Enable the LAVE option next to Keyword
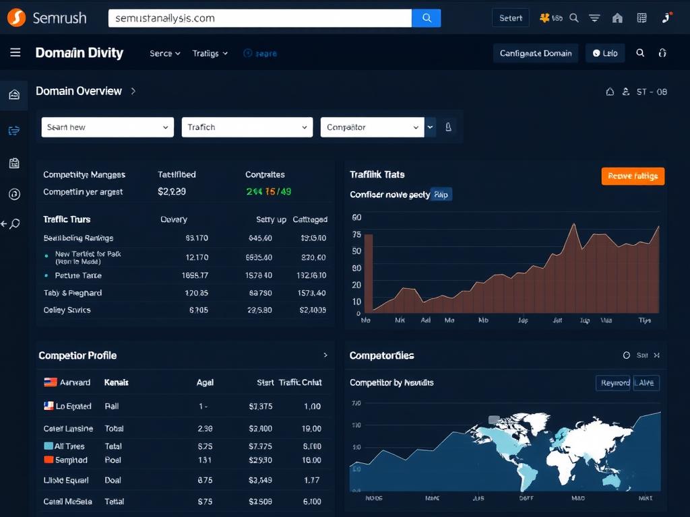The width and height of the screenshot is (690, 517). click(645, 382)
